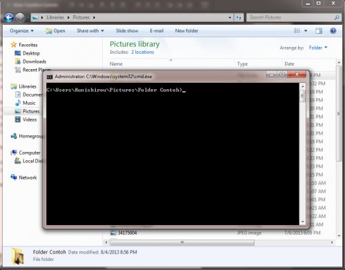The height and width of the screenshot is (270, 345).
Task: Open the 2 locations link
Action: pyautogui.click(x=143, y=52)
